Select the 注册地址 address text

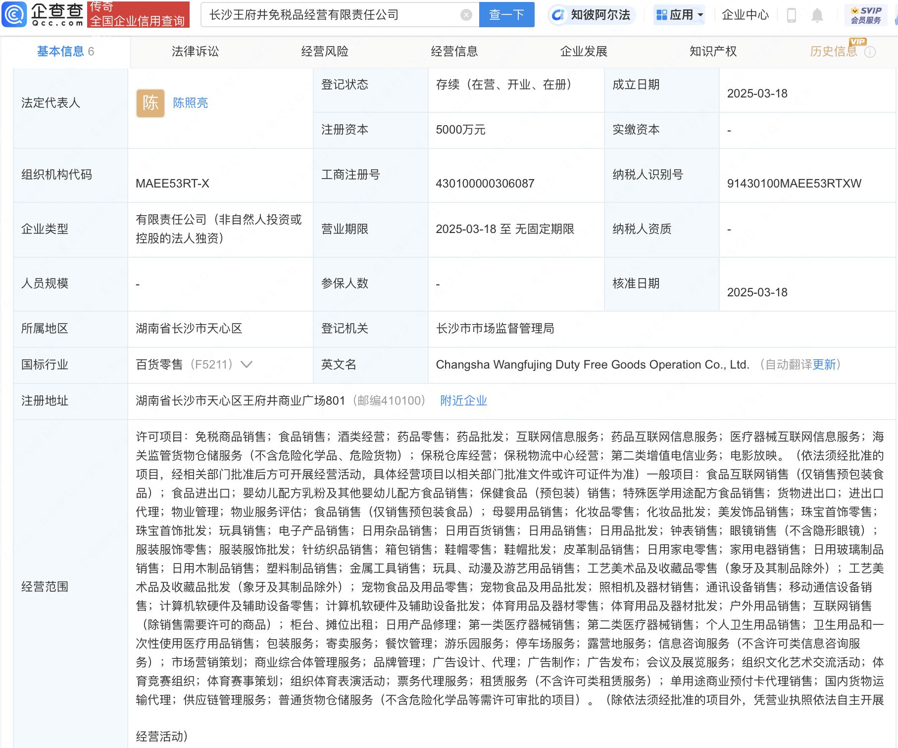(x=240, y=401)
